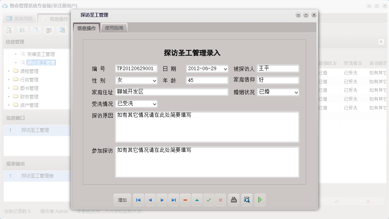Jump to the last record
The image size is (389, 219).
coord(174,200)
